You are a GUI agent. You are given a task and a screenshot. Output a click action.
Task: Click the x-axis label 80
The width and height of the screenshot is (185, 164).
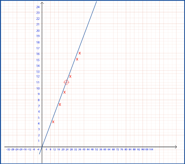(126, 149)
